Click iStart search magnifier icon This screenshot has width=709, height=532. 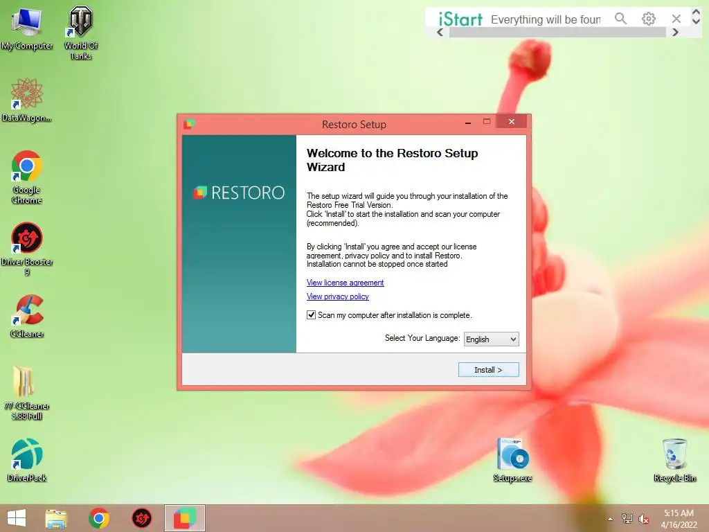621,19
